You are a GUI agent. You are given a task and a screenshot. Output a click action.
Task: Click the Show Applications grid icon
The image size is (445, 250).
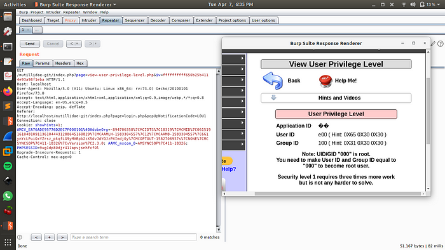point(8,242)
